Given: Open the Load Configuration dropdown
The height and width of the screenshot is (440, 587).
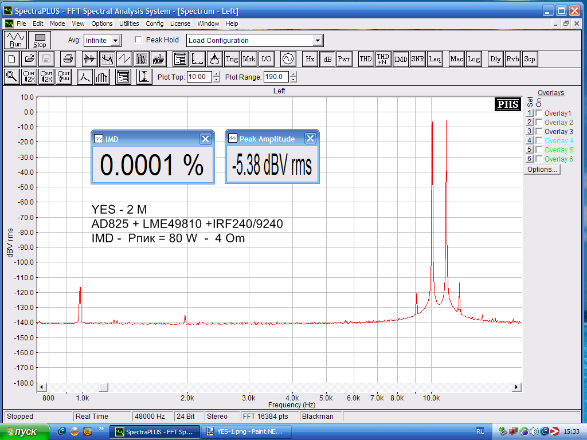Looking at the screenshot, I should point(318,41).
